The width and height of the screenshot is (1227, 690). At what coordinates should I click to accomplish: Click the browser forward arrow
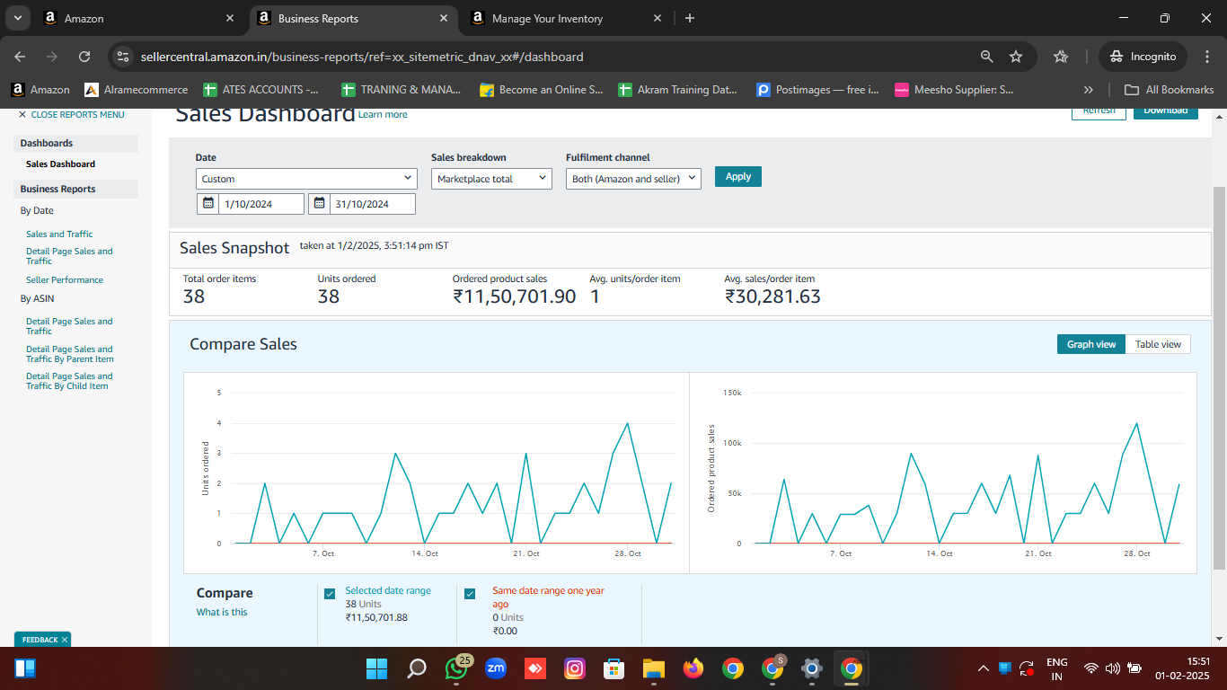tap(52, 57)
